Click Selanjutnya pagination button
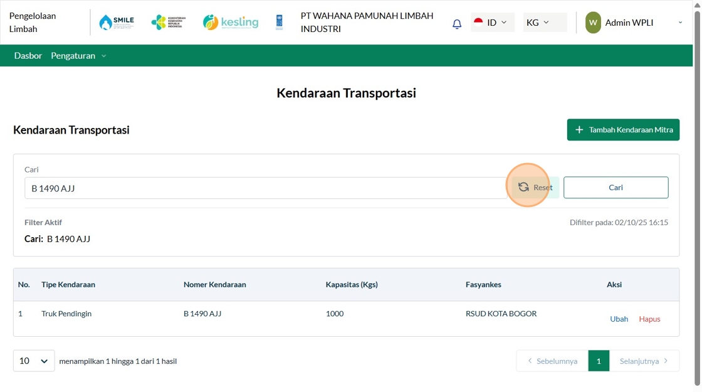This screenshot has height=392, width=702. (644, 361)
